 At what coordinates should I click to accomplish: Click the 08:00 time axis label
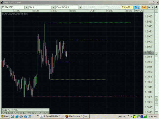54,11
